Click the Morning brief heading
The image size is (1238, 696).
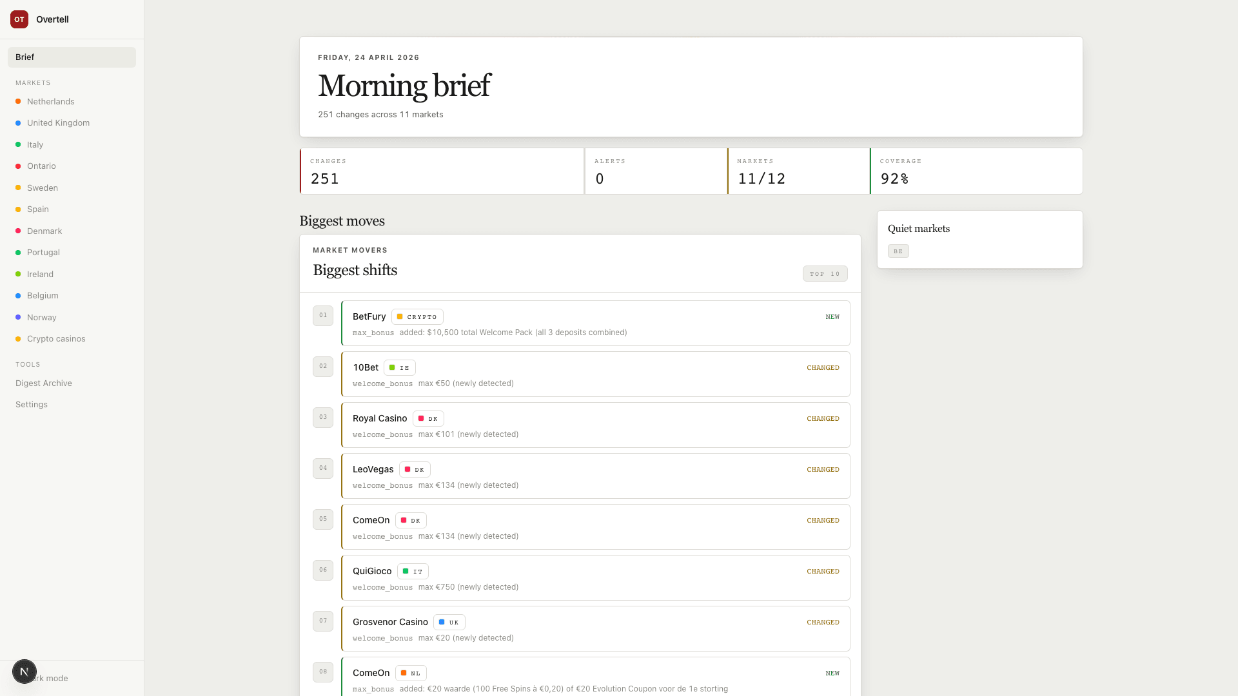404,86
